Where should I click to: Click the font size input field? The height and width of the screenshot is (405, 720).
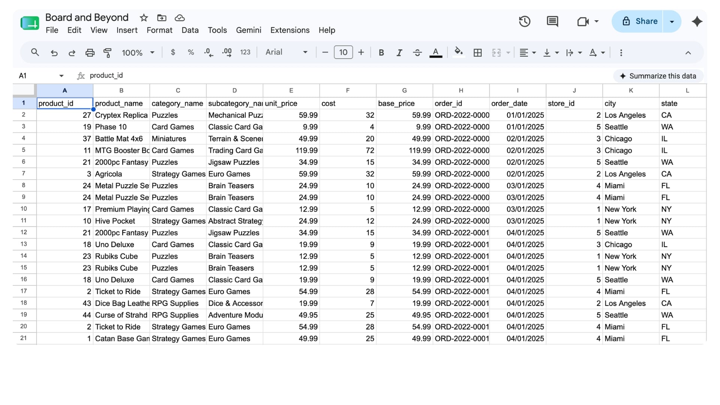pos(343,52)
